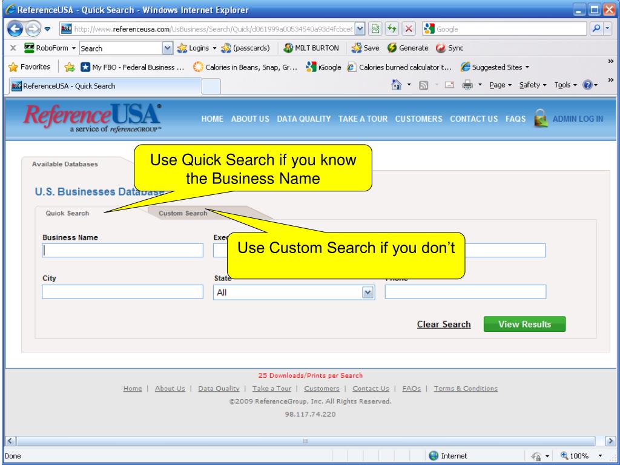Click RoboForm Save button
The width and height of the screenshot is (620, 465).
(x=365, y=48)
